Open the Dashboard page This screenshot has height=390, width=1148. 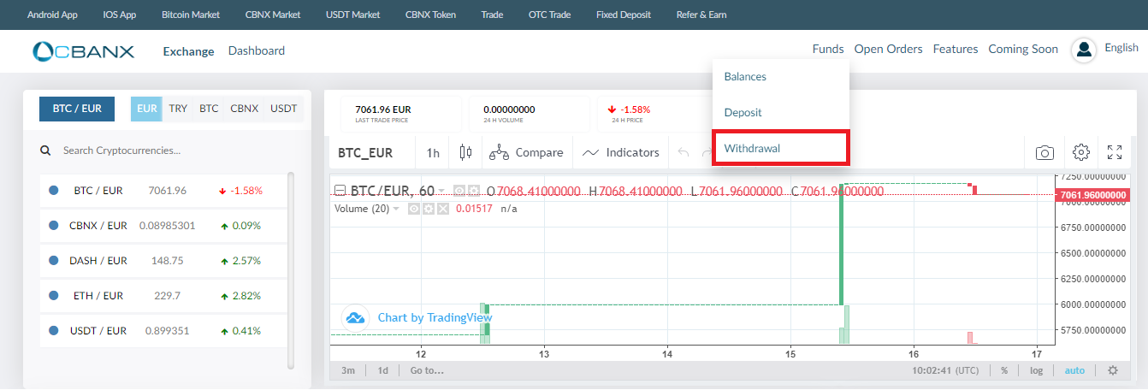[257, 51]
